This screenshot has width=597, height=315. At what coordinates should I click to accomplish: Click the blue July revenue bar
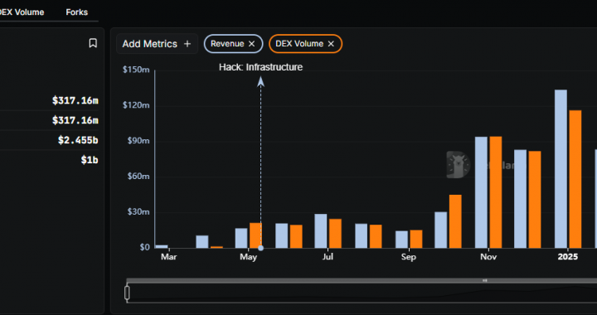(x=321, y=231)
